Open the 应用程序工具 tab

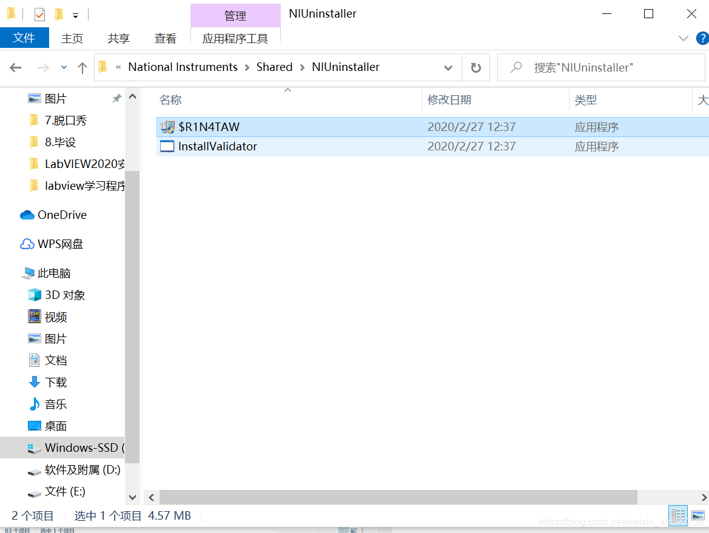[x=235, y=38]
